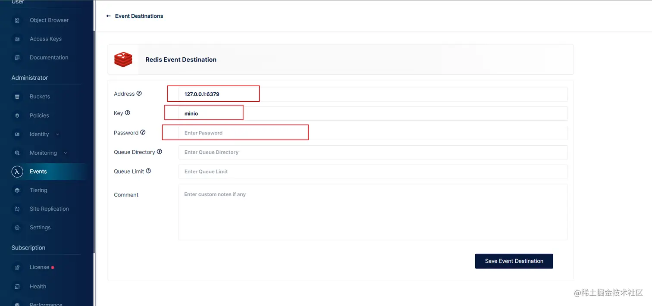Screen dimensions: 652x306
Task: Open Object Browser in the sidebar
Action: click(49, 20)
